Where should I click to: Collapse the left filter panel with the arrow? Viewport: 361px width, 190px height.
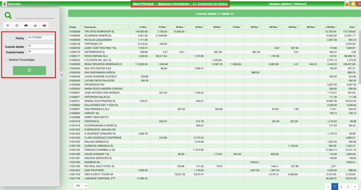click(x=61, y=75)
